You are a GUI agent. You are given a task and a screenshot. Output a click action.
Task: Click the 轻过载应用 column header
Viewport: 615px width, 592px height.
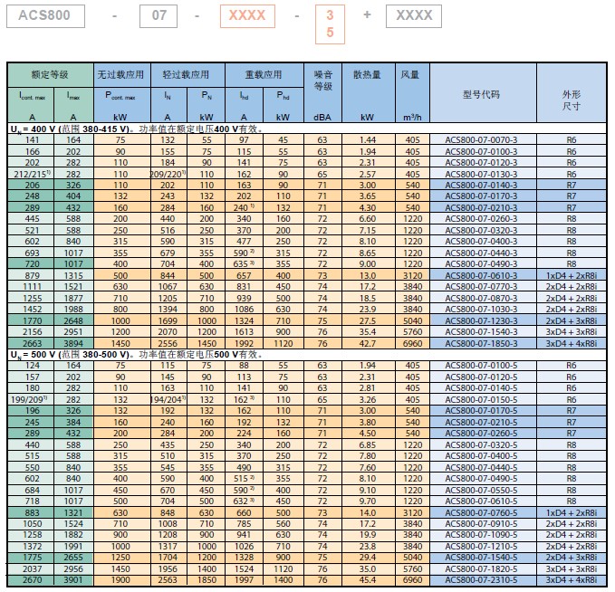tap(186, 74)
